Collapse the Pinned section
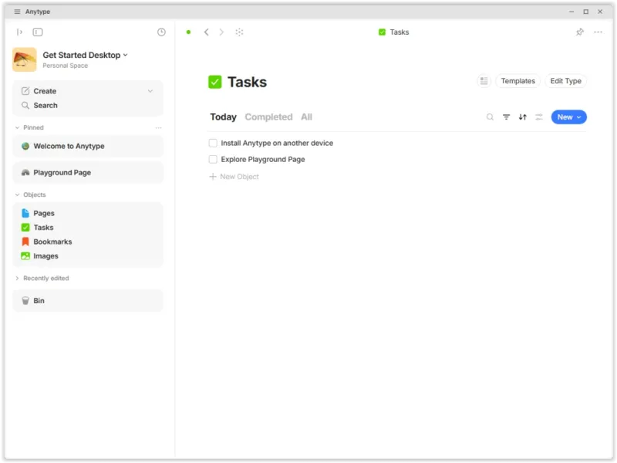This screenshot has height=463, width=617. pyautogui.click(x=17, y=127)
